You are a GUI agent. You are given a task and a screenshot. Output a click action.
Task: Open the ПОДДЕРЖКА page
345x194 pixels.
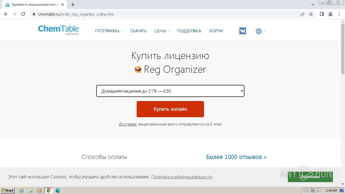click(189, 31)
